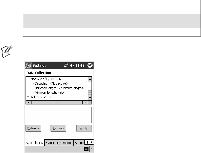Screen dimensions: 201x153
Task: Click the Refresh button
Action: (58, 128)
